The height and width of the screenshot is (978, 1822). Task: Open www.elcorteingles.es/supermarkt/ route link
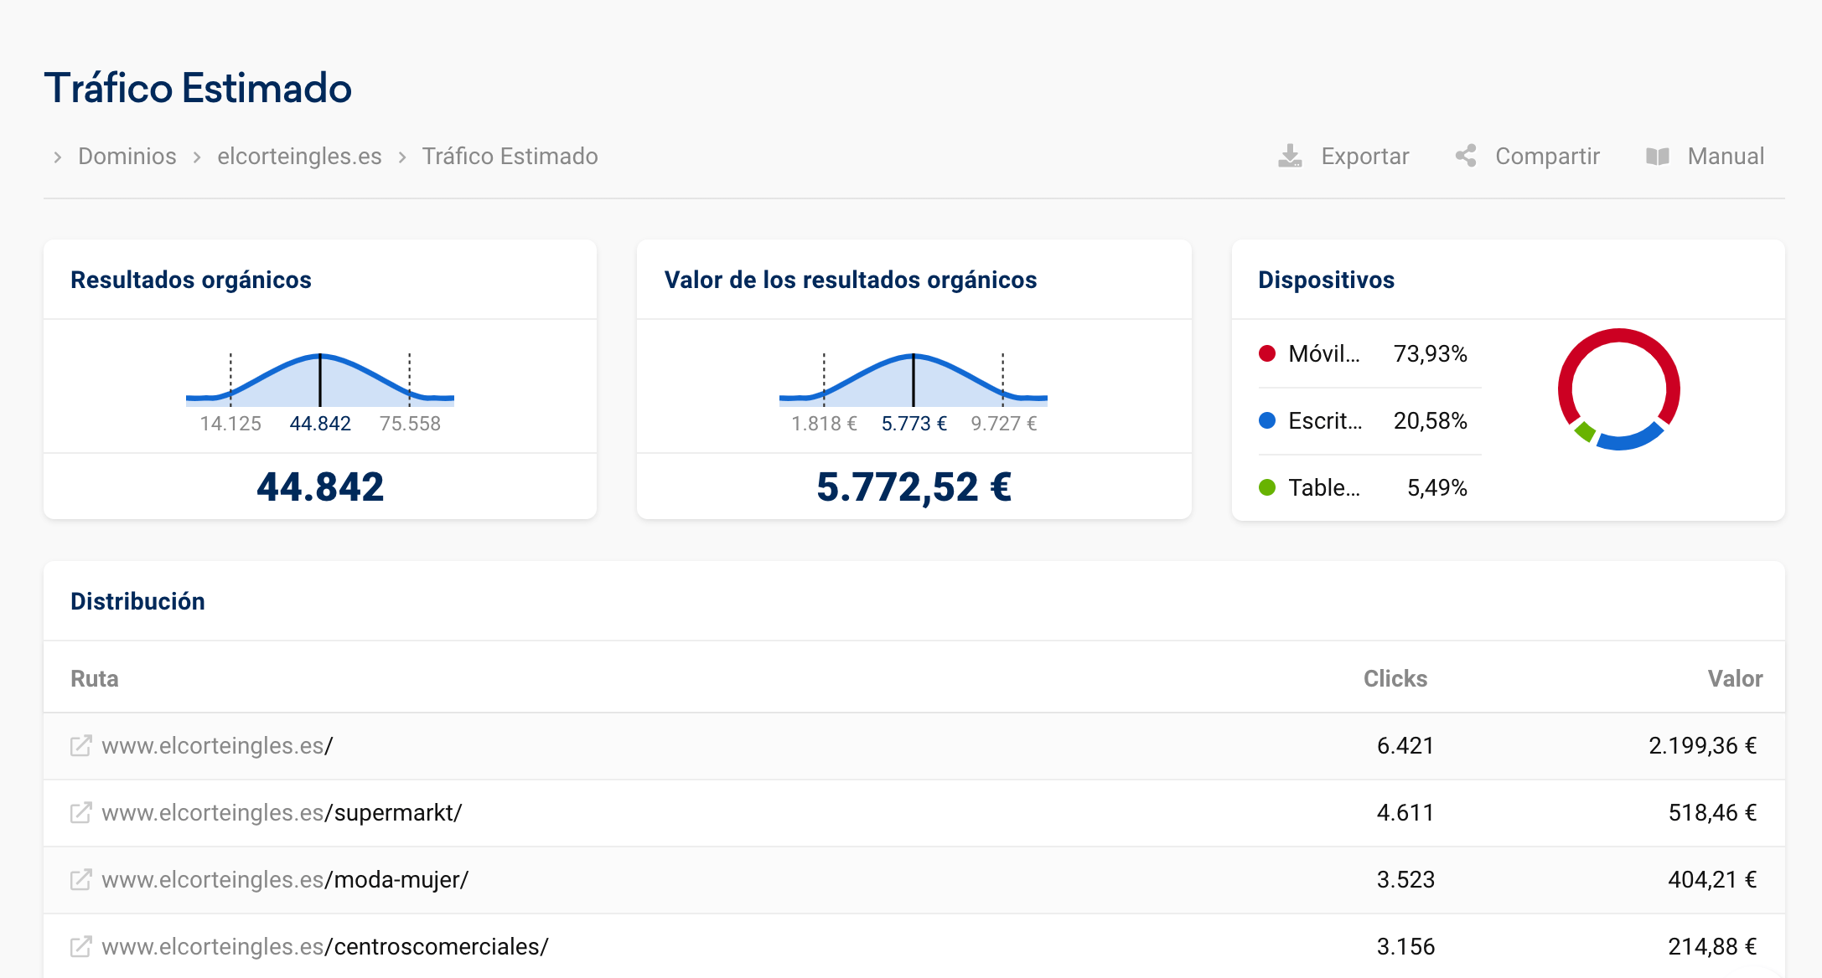282,813
